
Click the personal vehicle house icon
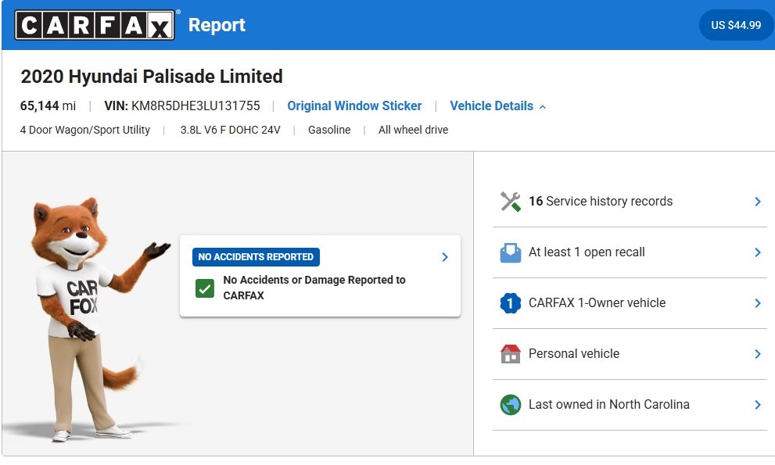(511, 354)
